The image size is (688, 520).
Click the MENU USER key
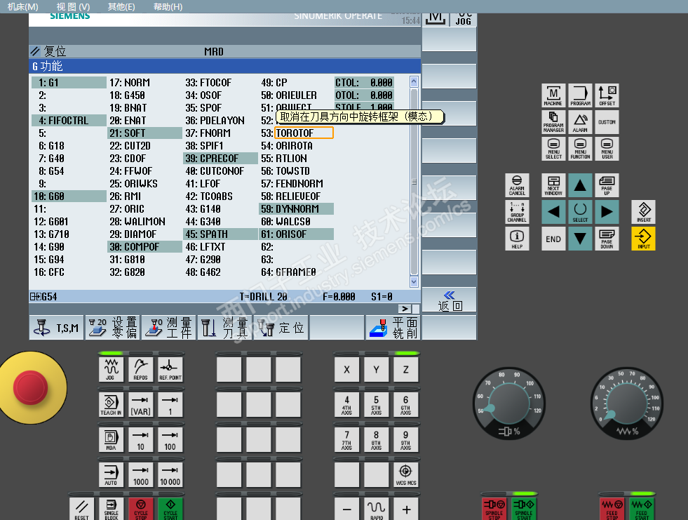[607, 149]
